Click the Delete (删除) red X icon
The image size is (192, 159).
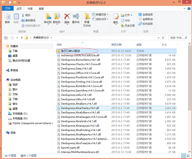click(67, 16)
